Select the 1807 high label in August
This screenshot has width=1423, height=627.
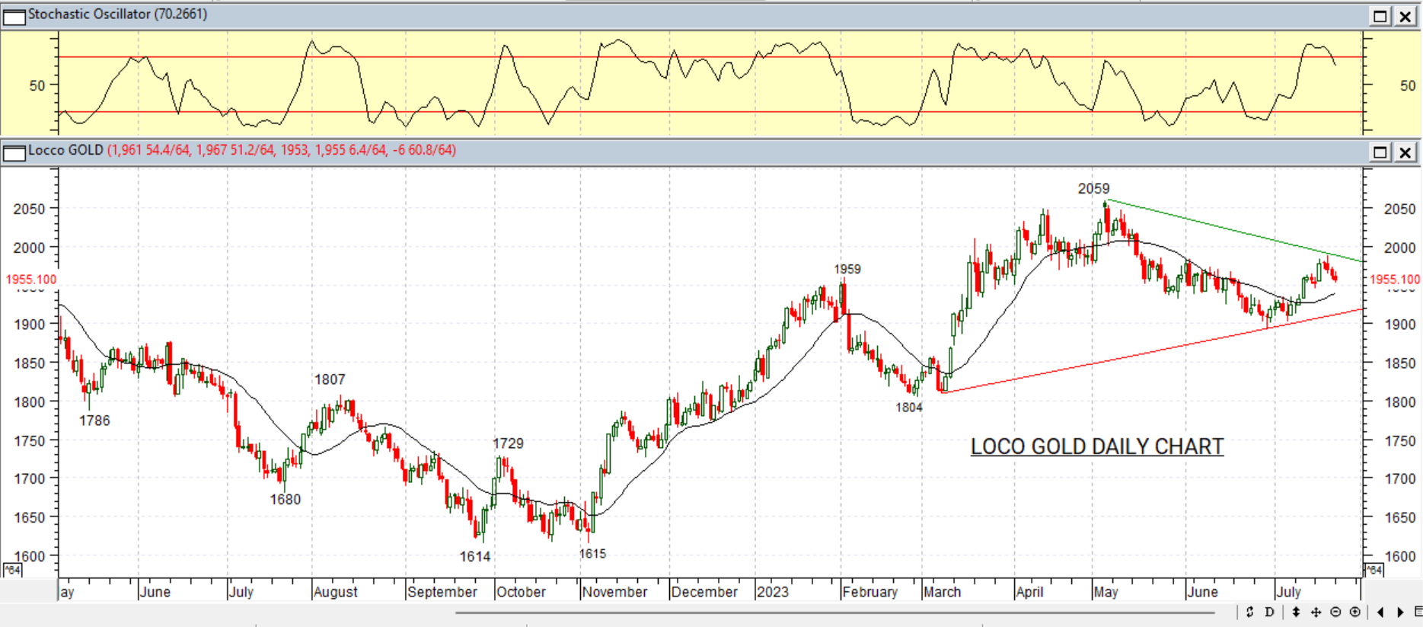(330, 379)
